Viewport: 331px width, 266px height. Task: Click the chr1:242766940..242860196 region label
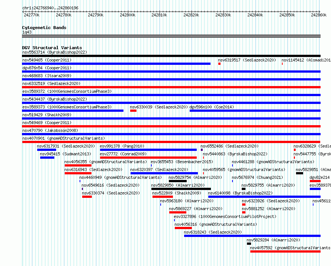(50, 8)
